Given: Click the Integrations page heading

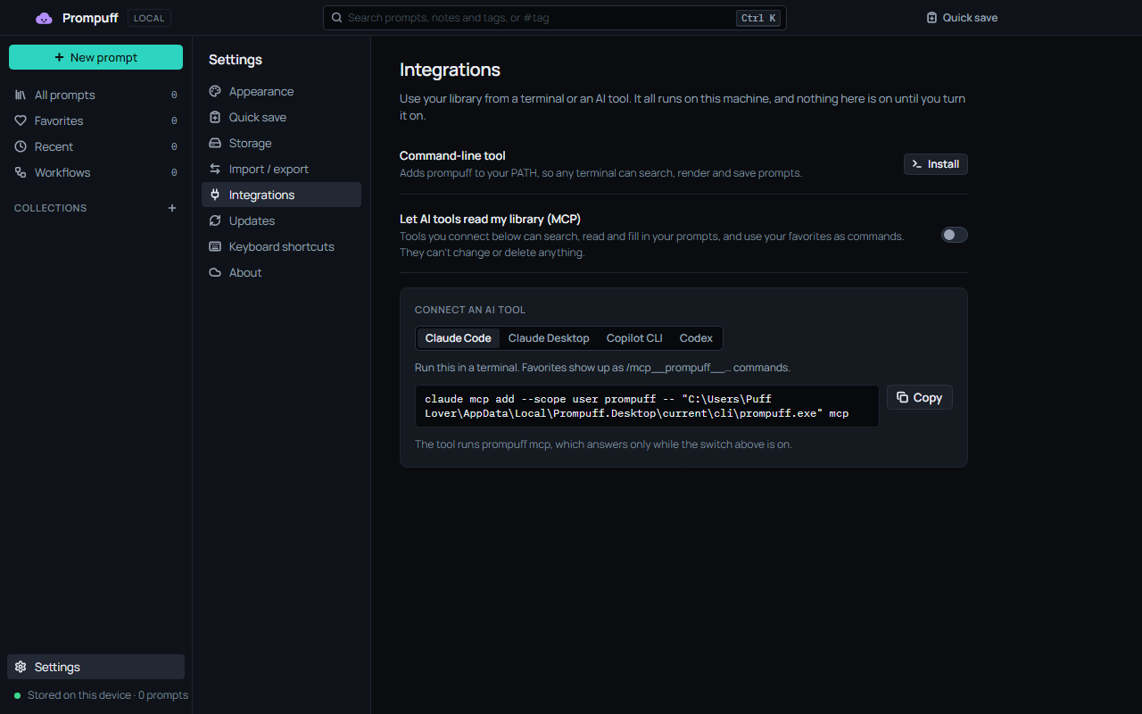Looking at the screenshot, I should 450,70.
